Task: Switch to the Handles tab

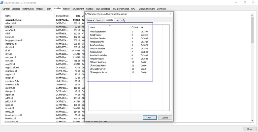Action: click(89, 9)
